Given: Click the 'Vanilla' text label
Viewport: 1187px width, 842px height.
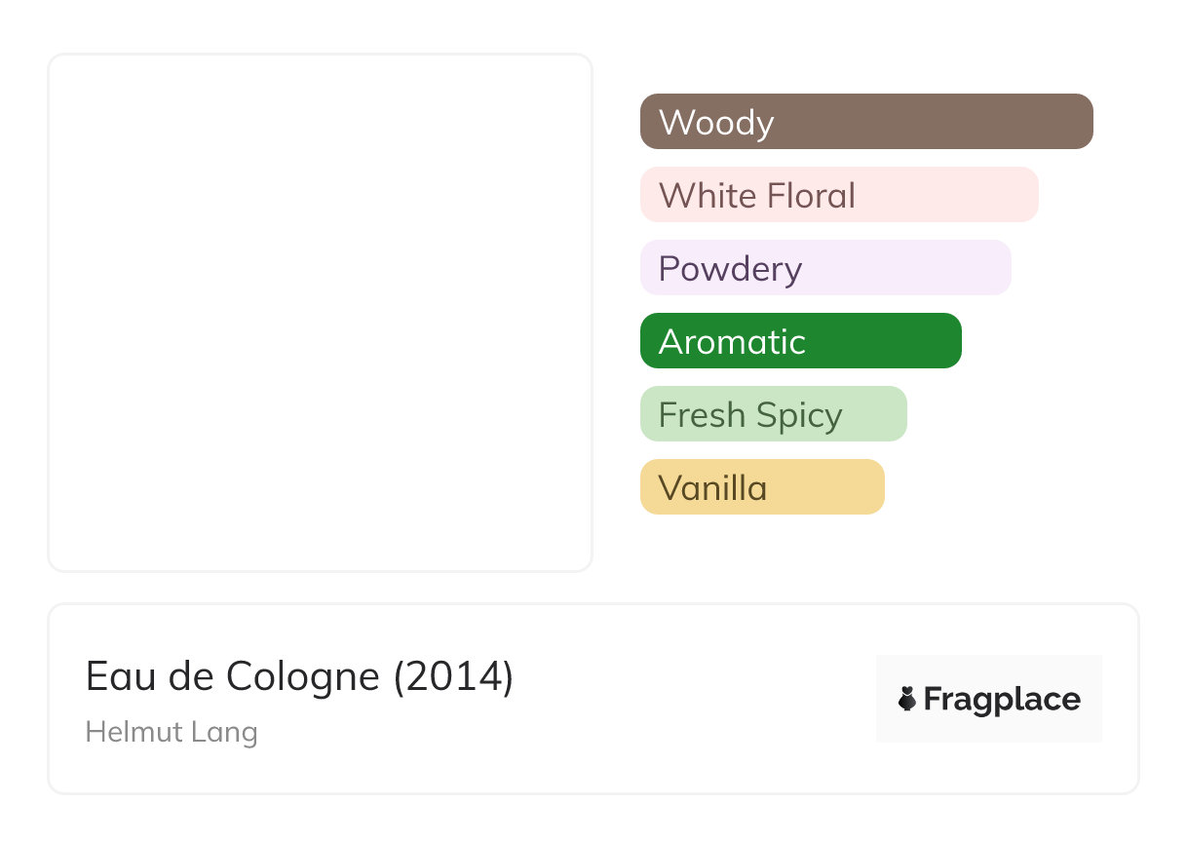Looking at the screenshot, I should pyautogui.click(x=712, y=488).
